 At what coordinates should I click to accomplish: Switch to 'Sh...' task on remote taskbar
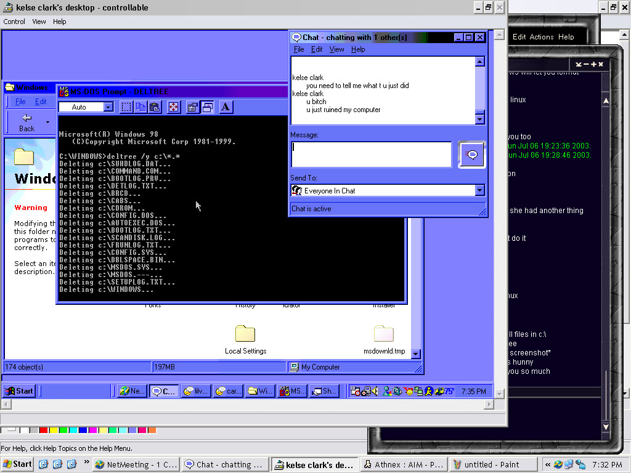point(324,391)
